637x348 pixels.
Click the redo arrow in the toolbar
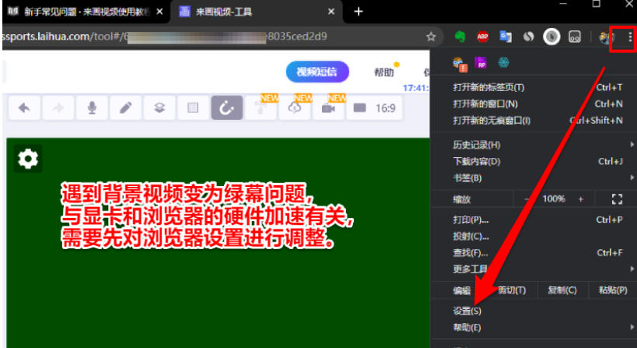tap(58, 107)
